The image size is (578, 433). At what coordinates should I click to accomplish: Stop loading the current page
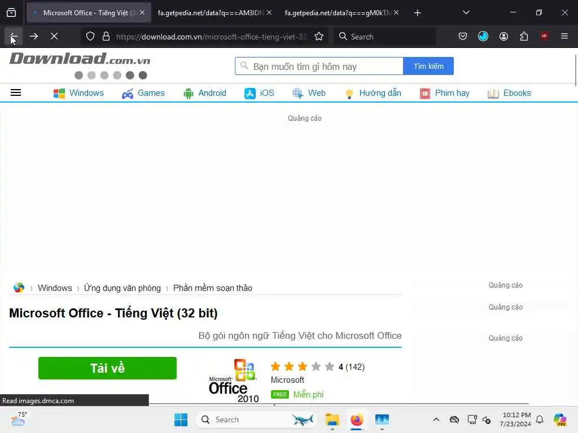pos(54,37)
